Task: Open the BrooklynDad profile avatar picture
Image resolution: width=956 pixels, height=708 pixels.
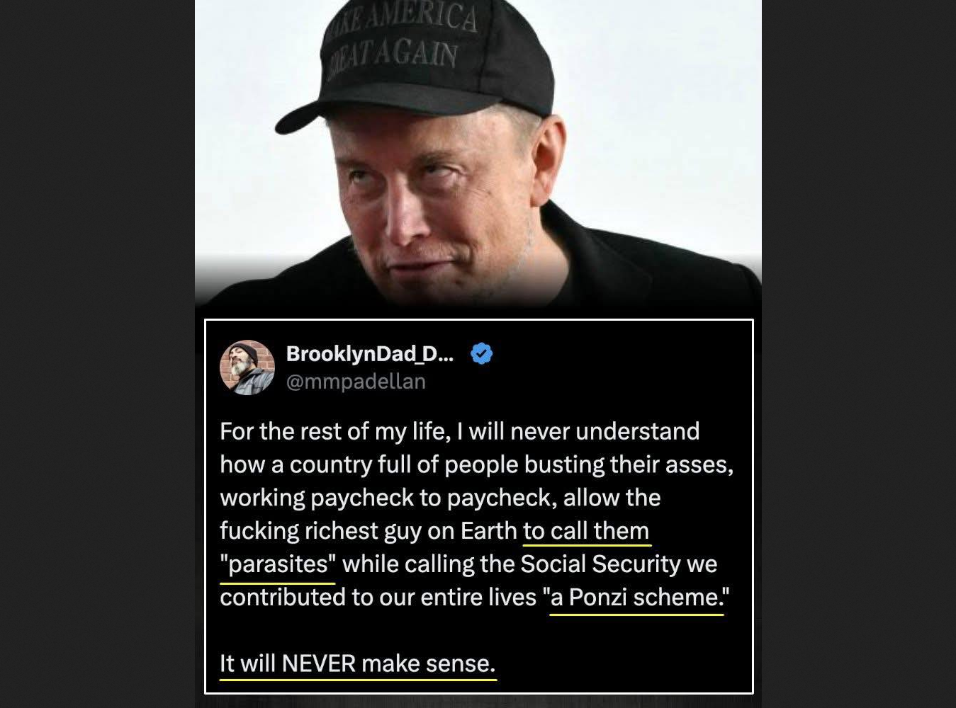Action: [x=247, y=367]
